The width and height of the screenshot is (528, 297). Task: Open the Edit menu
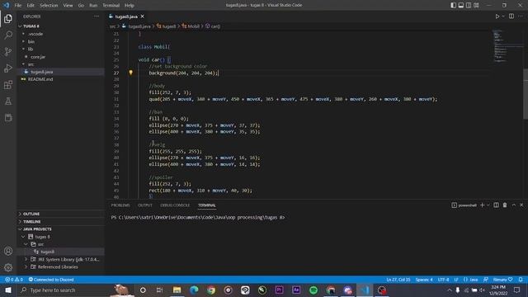31,5
